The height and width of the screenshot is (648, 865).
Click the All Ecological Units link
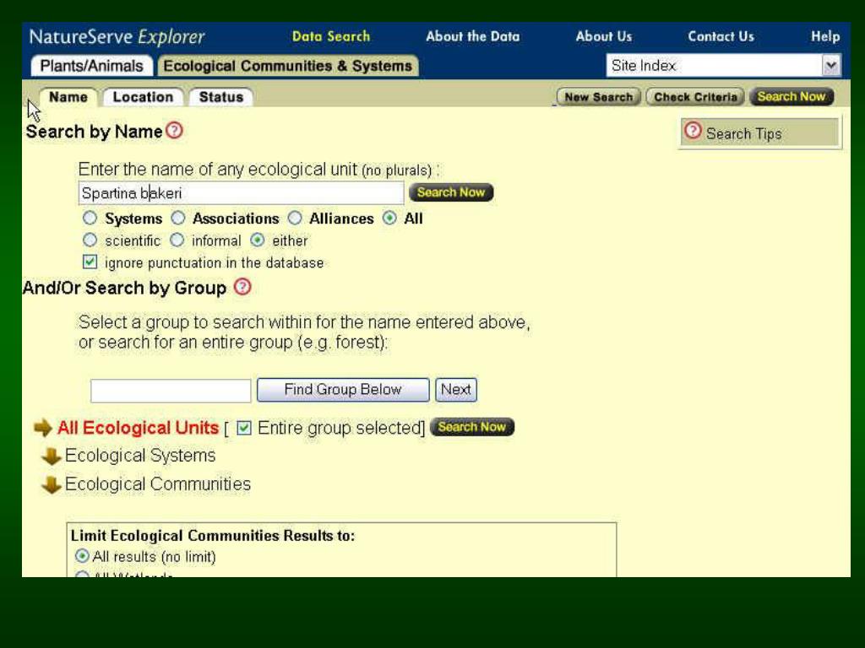click(138, 428)
